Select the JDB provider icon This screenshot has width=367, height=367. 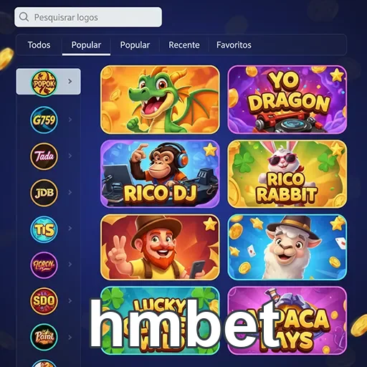click(x=44, y=193)
